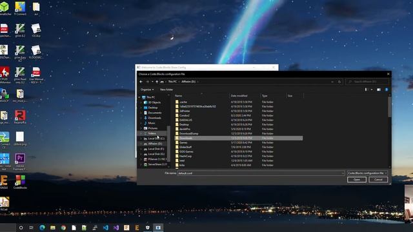
Task: Open Visual Studio from the taskbar
Action: 116,227
